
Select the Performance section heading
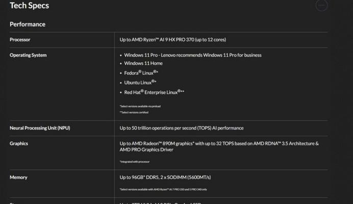tap(28, 24)
